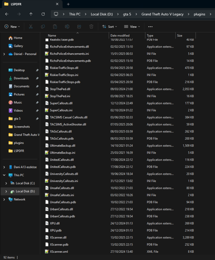Open the View dropdown
Image resolution: width=215 pixels, height=260 pixels.
132,27
